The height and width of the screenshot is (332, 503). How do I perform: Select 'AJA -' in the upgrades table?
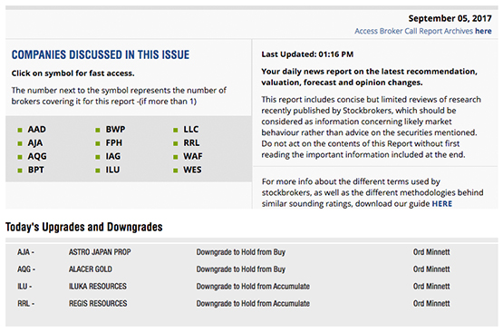pos(26,252)
